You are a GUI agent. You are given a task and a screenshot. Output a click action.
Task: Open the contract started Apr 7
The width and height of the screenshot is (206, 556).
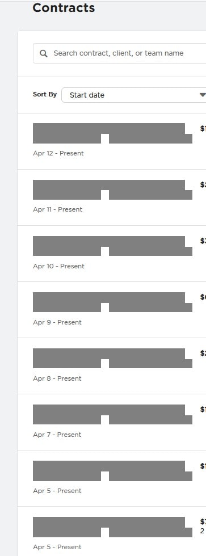pyautogui.click(x=112, y=415)
